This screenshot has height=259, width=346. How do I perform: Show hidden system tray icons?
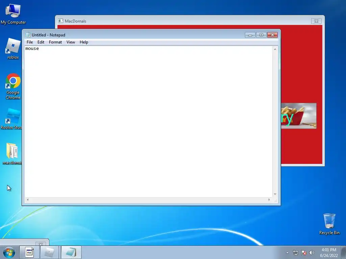point(287,253)
